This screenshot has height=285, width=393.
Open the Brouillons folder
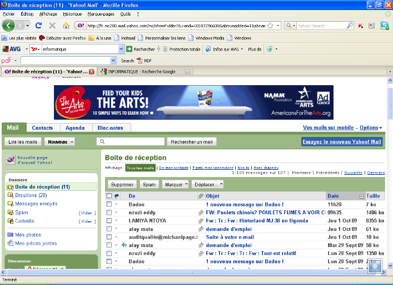click(x=31, y=195)
